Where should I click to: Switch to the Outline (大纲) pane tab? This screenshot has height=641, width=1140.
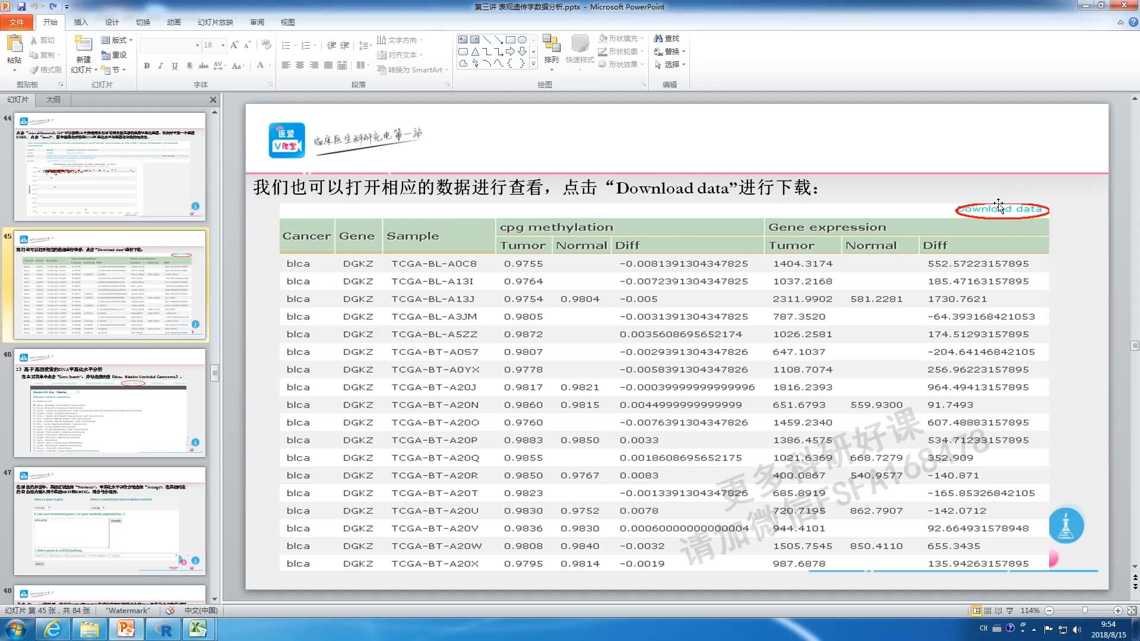coord(53,99)
